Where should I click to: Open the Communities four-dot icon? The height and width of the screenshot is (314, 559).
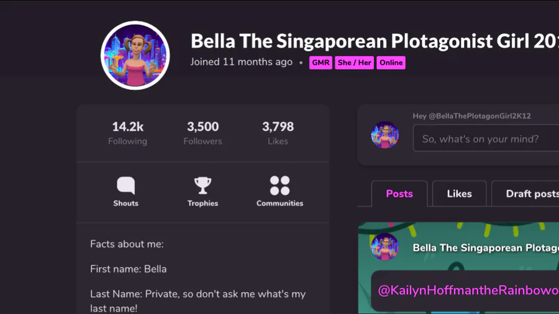click(x=279, y=186)
